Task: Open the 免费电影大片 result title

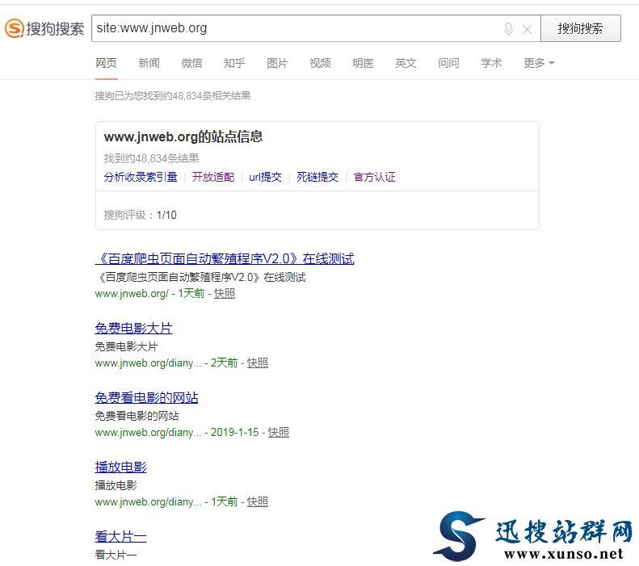Action: (133, 328)
